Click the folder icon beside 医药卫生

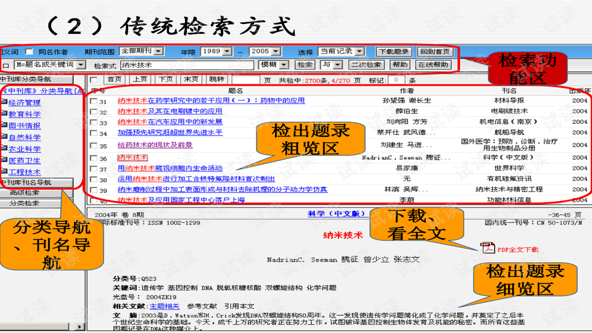(4, 160)
